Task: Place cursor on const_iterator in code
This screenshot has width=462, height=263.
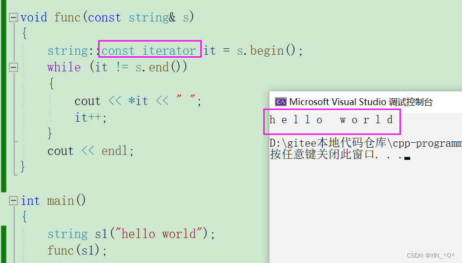Action: [148, 50]
